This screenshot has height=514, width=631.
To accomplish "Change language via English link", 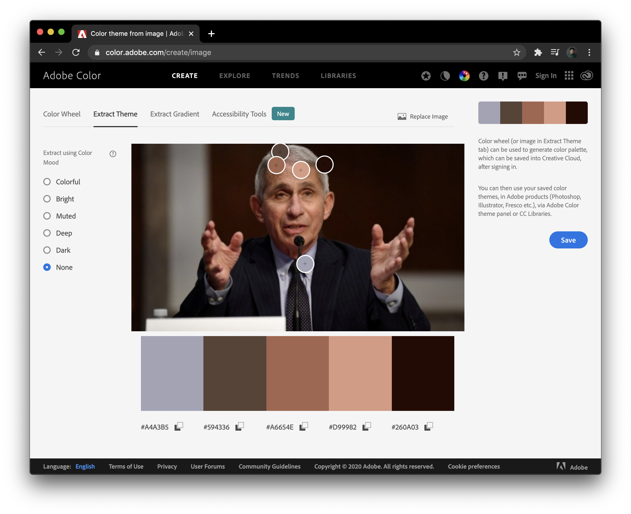I will pos(85,466).
